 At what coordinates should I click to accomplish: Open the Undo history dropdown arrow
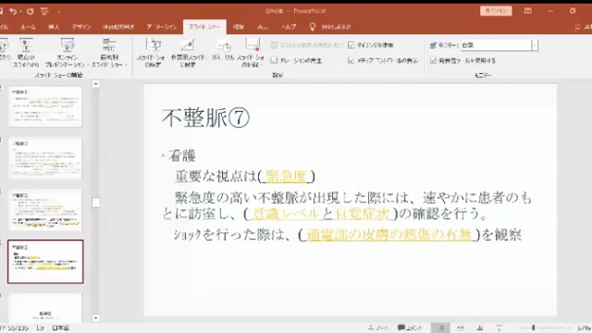click(20, 11)
